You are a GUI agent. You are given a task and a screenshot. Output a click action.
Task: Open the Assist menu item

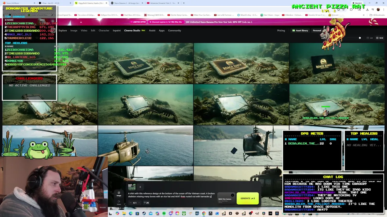coord(152,30)
